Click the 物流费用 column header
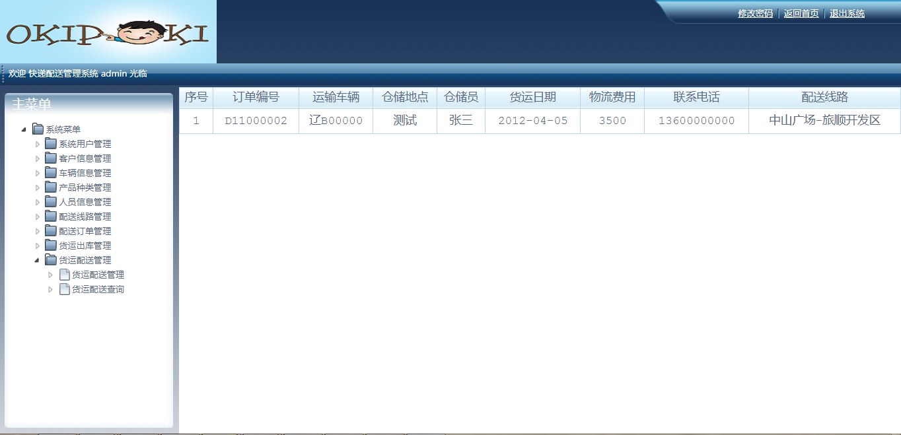 [x=612, y=97]
